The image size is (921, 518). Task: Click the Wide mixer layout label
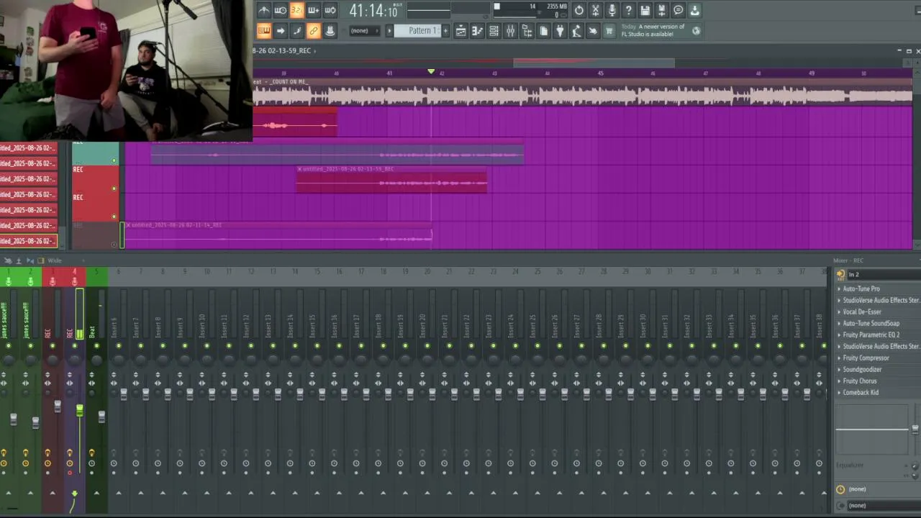point(55,260)
